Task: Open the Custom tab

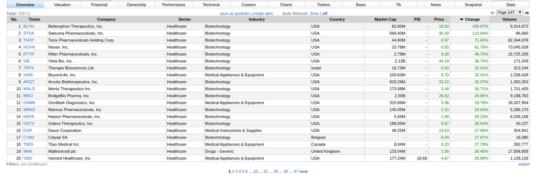Action: (248, 5)
